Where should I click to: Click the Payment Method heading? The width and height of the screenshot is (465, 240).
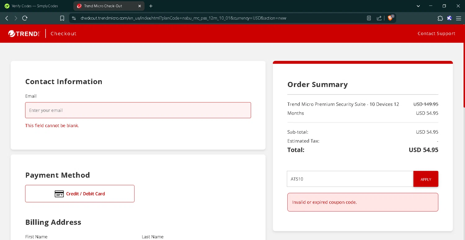click(x=57, y=175)
